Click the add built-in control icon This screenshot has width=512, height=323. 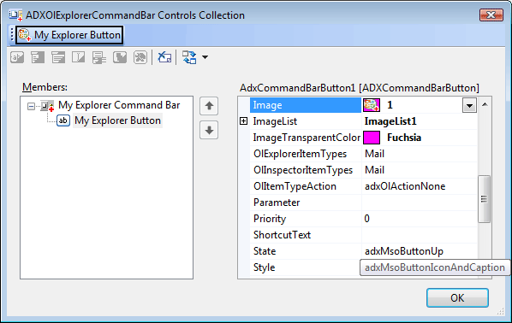(x=120, y=58)
